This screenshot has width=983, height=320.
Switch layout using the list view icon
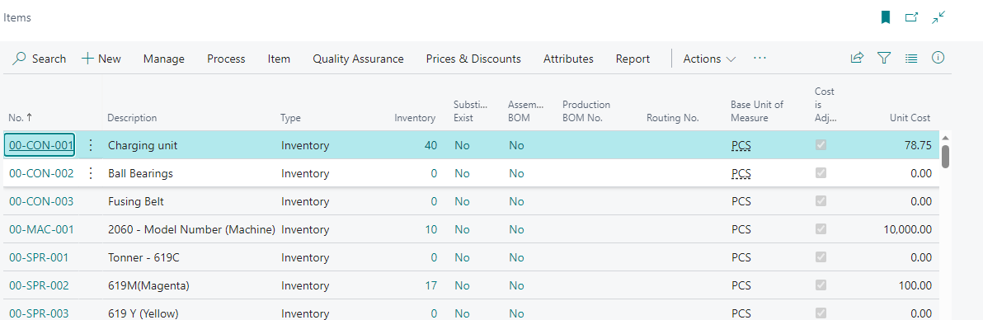coord(911,58)
